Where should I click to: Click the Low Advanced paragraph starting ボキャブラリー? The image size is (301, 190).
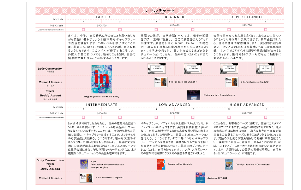[x=174, y=138]
